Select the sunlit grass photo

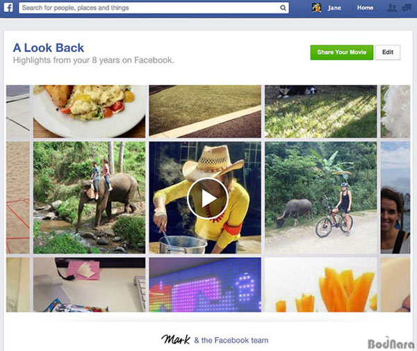[x=320, y=111]
